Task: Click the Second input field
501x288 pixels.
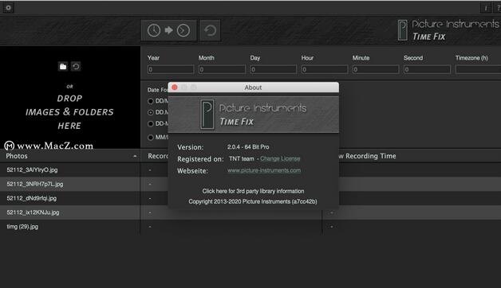Action: tap(427, 69)
